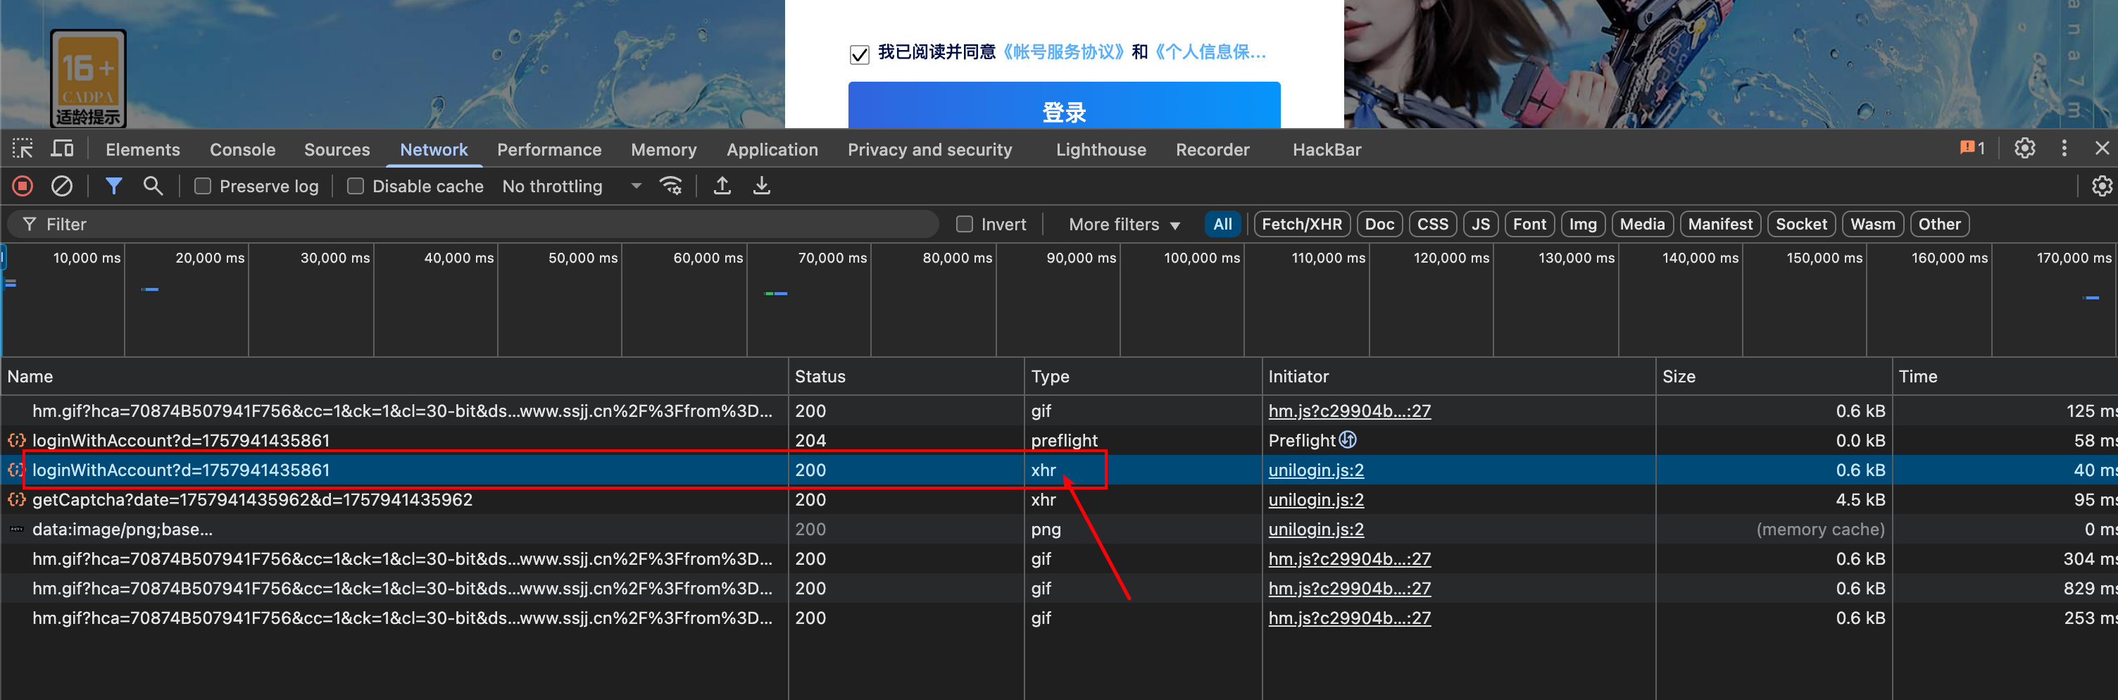Select the inspect element picker icon
Viewport: 2118px width, 700px height.
click(23, 149)
